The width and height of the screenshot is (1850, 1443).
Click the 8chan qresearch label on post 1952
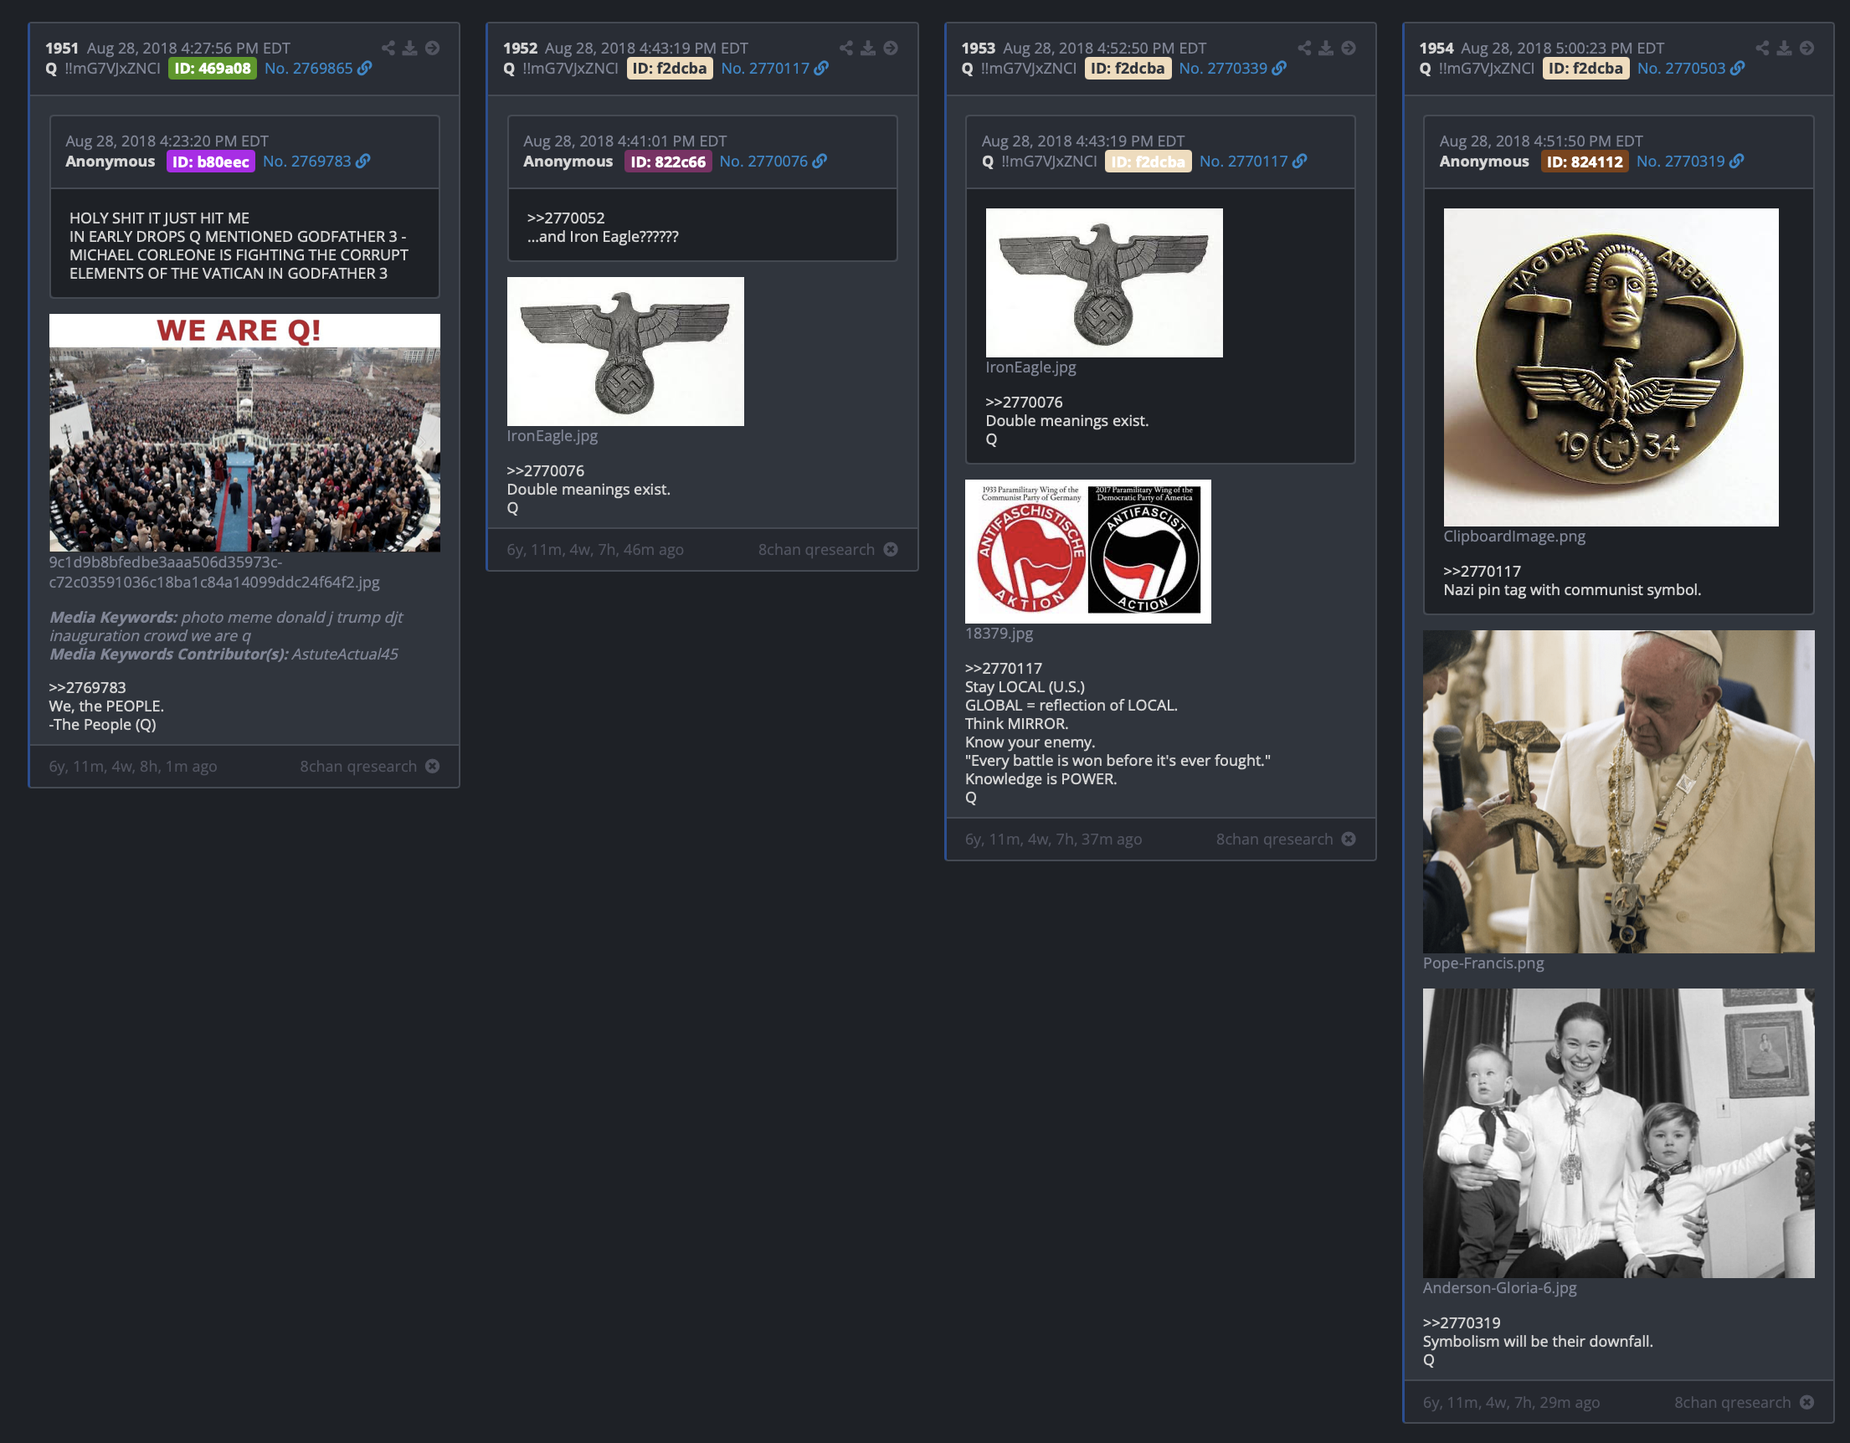tap(816, 550)
